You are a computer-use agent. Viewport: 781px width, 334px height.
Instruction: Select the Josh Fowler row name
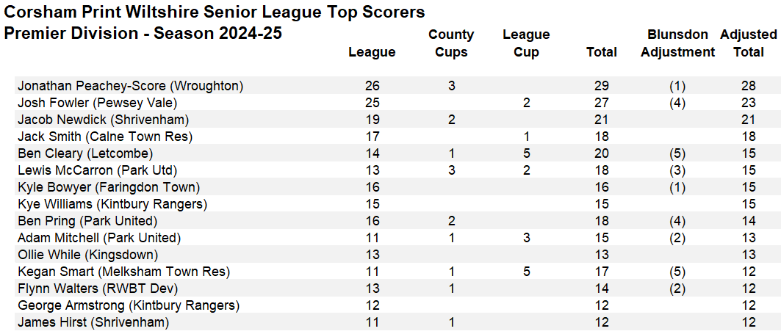(x=98, y=103)
